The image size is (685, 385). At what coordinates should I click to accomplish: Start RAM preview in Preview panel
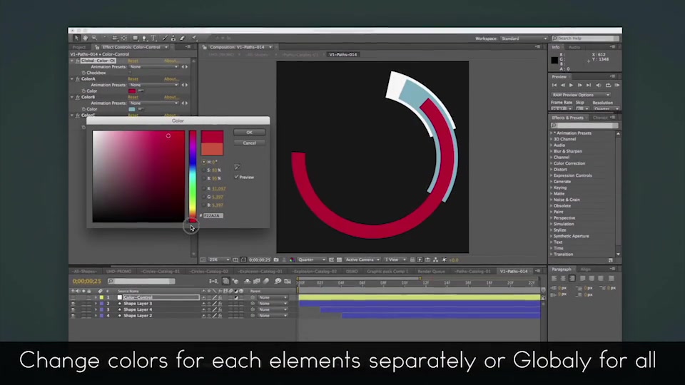pyautogui.click(x=616, y=86)
